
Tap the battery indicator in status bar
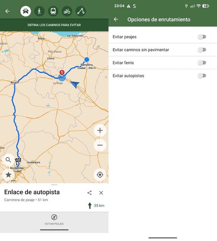click(x=206, y=6)
